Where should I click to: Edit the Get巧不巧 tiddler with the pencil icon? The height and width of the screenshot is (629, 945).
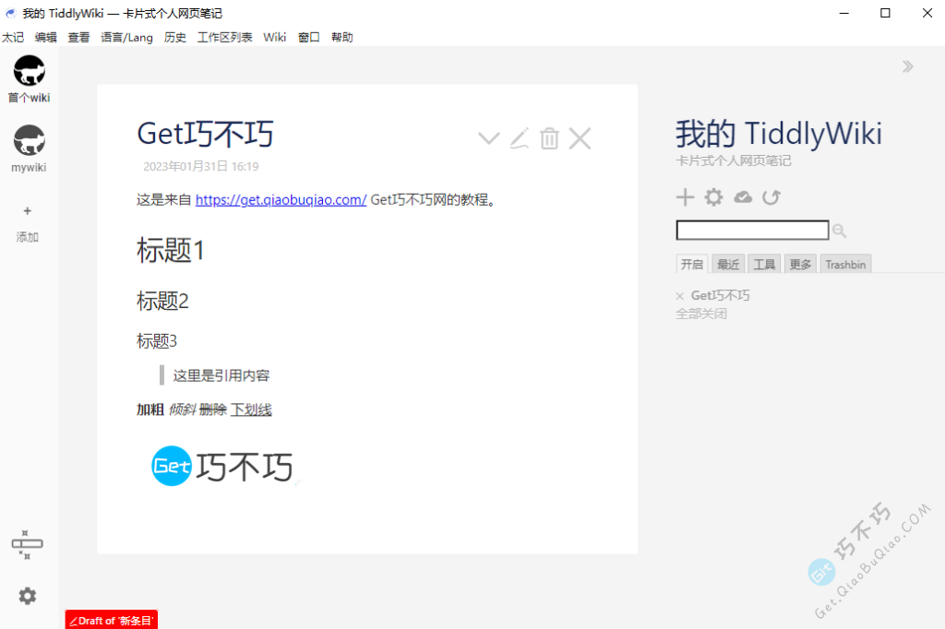[x=520, y=138]
